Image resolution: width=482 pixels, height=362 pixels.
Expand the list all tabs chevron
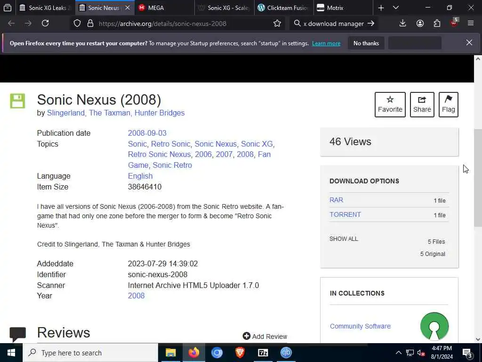point(396,8)
